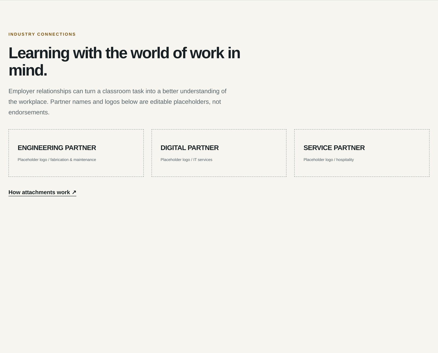Image resolution: width=438 pixels, height=353 pixels.
Task: Click the Industry Connections eyebrow label
Action: 42,34
